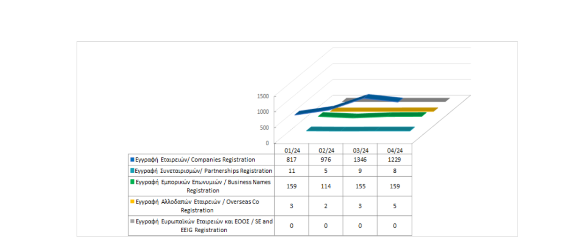Screen dimensions: 562x251
Task: Click the 03/24 column header
Action: pos(361,150)
